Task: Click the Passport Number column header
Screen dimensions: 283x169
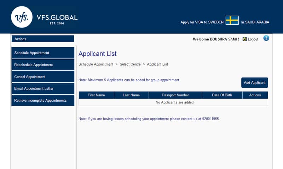Action: (175, 95)
